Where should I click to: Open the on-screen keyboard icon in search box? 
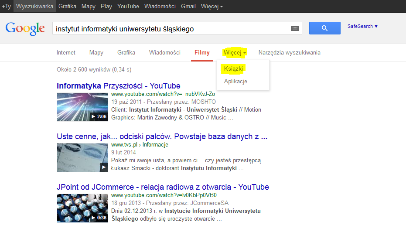tap(295, 28)
